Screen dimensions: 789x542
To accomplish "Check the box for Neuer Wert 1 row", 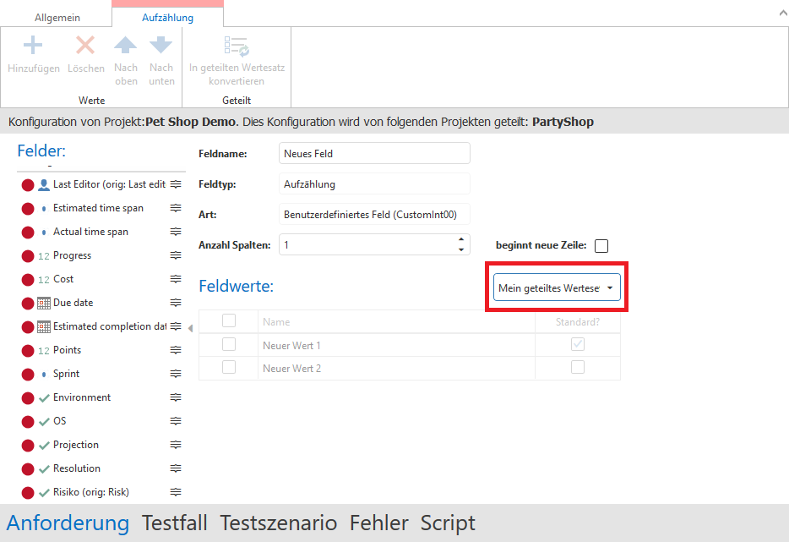I will coord(228,345).
